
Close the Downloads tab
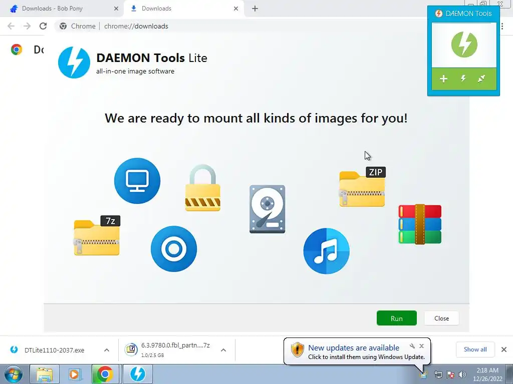236,8
